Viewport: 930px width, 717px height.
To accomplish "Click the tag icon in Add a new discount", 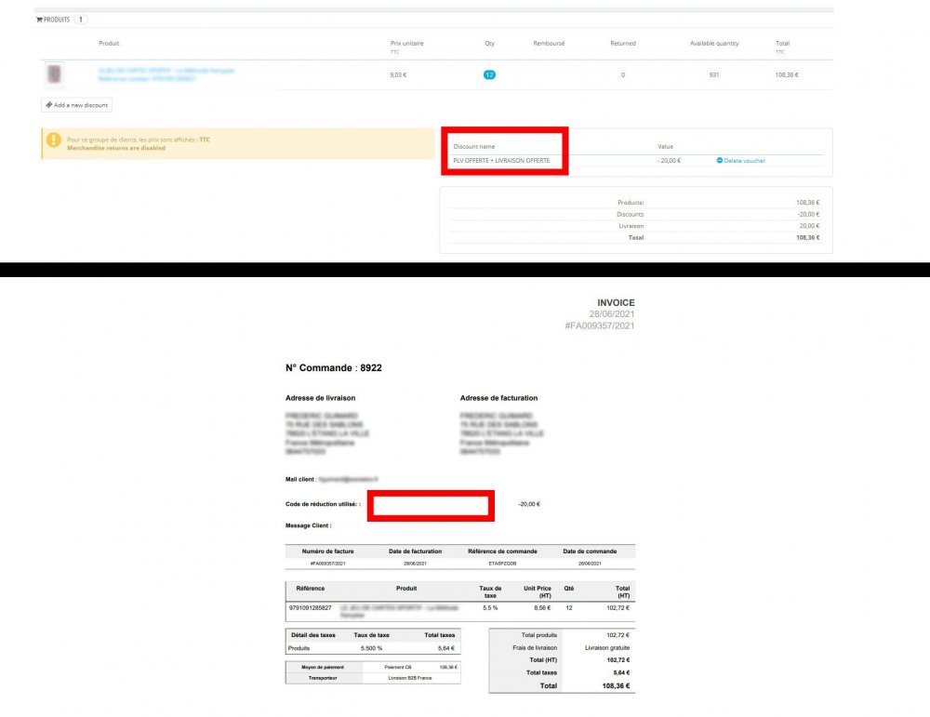I will point(48,105).
